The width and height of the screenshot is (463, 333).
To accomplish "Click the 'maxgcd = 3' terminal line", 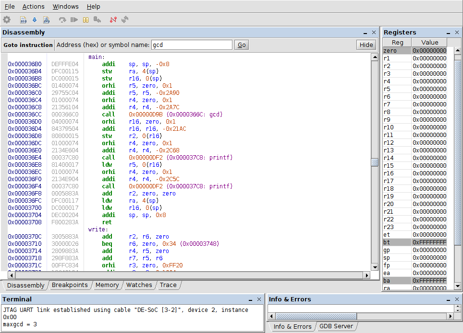I will [x=20, y=324].
